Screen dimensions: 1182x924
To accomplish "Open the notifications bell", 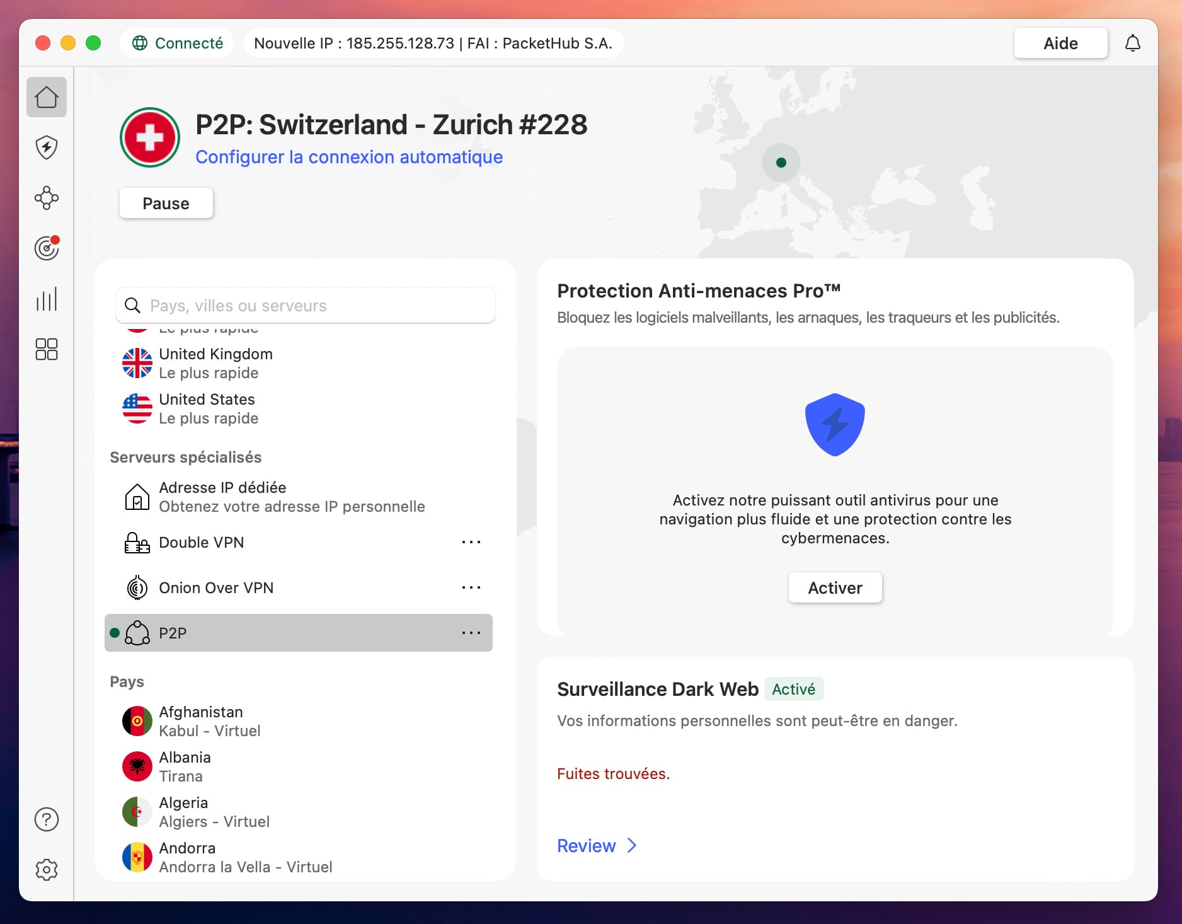I will coord(1133,43).
